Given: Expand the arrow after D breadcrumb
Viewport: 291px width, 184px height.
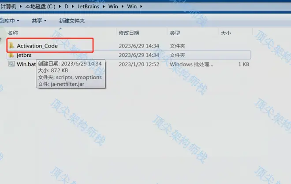Looking at the screenshot, I should 73,7.
